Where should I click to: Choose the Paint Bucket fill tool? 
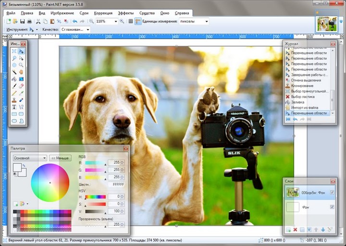[x=14, y=79]
